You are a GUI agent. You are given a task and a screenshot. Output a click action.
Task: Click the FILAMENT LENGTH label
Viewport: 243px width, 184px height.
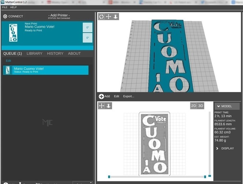[x=225, y=121]
